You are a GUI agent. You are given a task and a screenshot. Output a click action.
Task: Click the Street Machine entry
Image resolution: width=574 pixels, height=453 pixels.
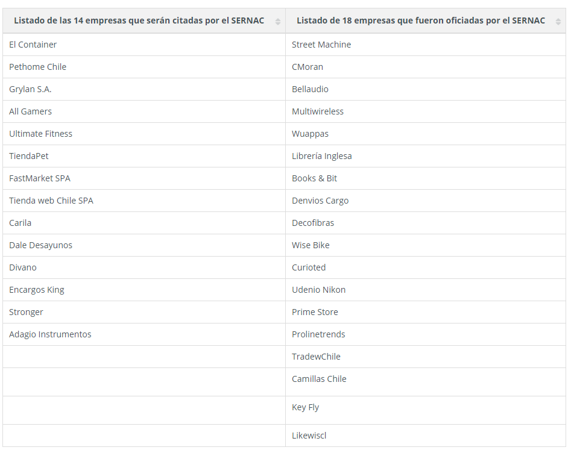[x=321, y=45]
